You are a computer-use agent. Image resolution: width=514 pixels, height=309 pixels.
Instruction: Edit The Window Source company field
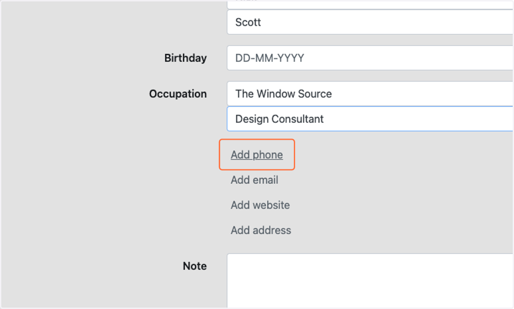[370, 94]
